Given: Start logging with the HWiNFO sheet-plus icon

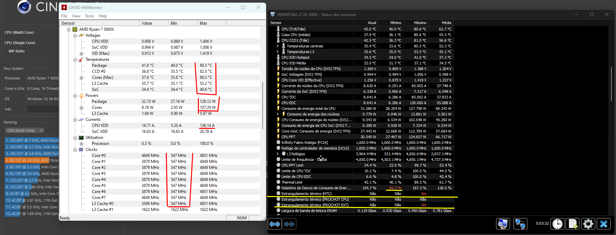Looking at the screenshot, I should point(573,224).
